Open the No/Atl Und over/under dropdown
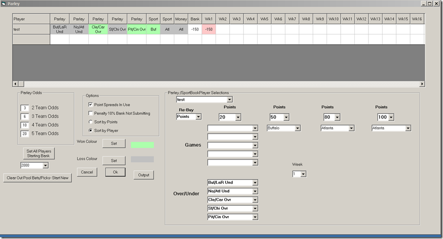 click(255, 191)
